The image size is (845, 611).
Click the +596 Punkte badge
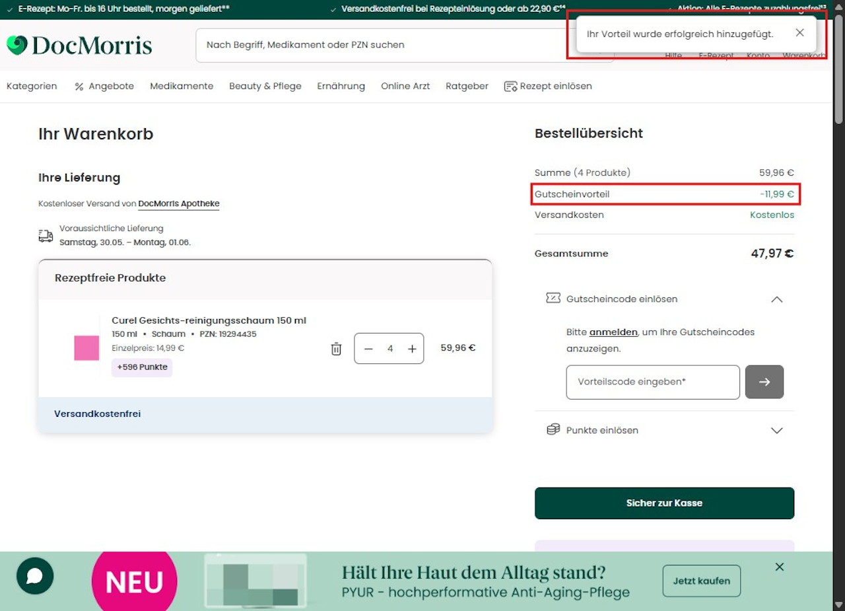(x=142, y=367)
